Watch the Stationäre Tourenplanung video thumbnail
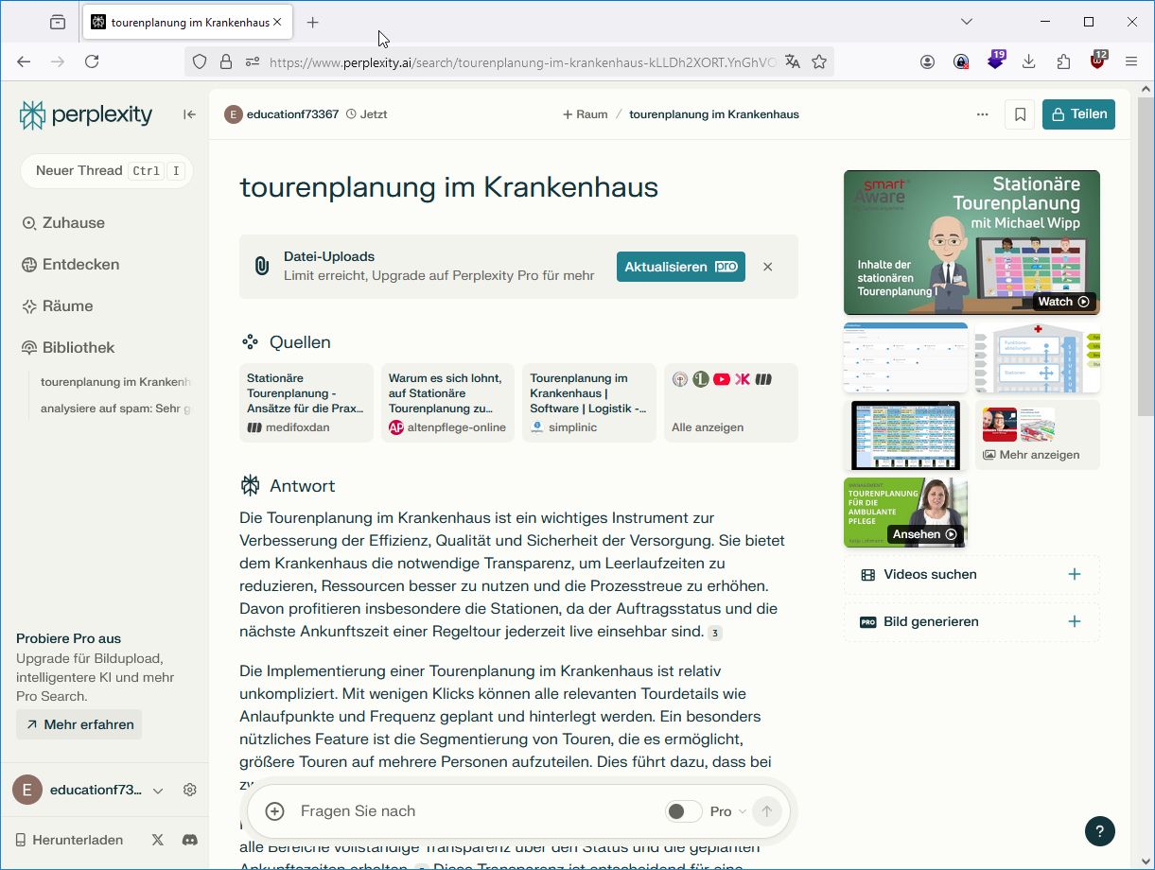The image size is (1155, 870). click(x=971, y=242)
